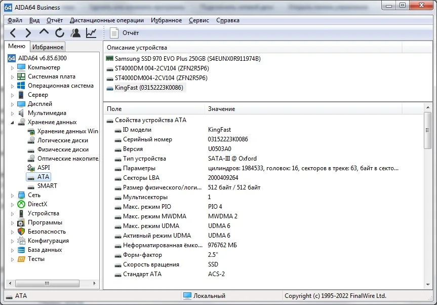437x305 pixels.
Task: Open the Вид menu
Action: 34,20
